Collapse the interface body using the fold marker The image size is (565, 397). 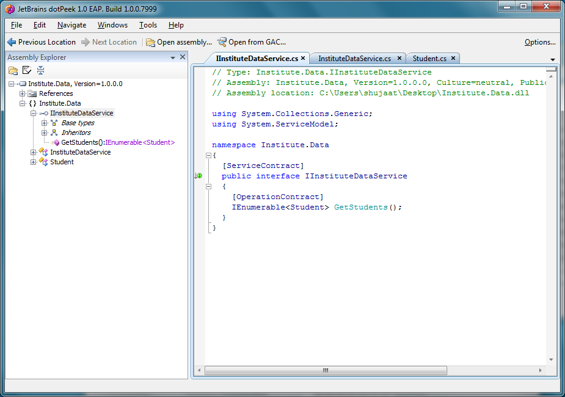tap(208, 186)
